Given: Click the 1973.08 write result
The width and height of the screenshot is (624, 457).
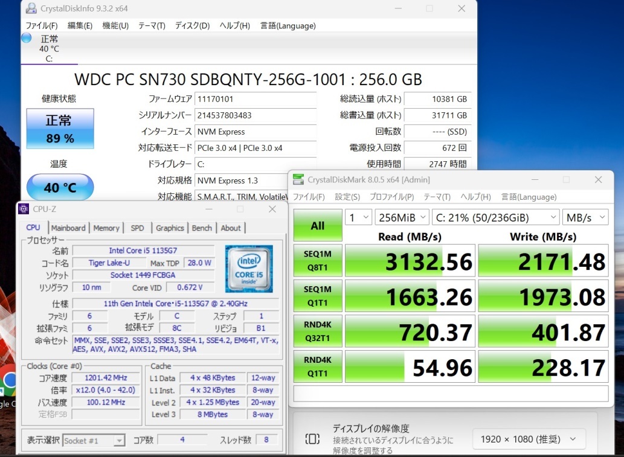Looking at the screenshot, I should (x=543, y=296).
